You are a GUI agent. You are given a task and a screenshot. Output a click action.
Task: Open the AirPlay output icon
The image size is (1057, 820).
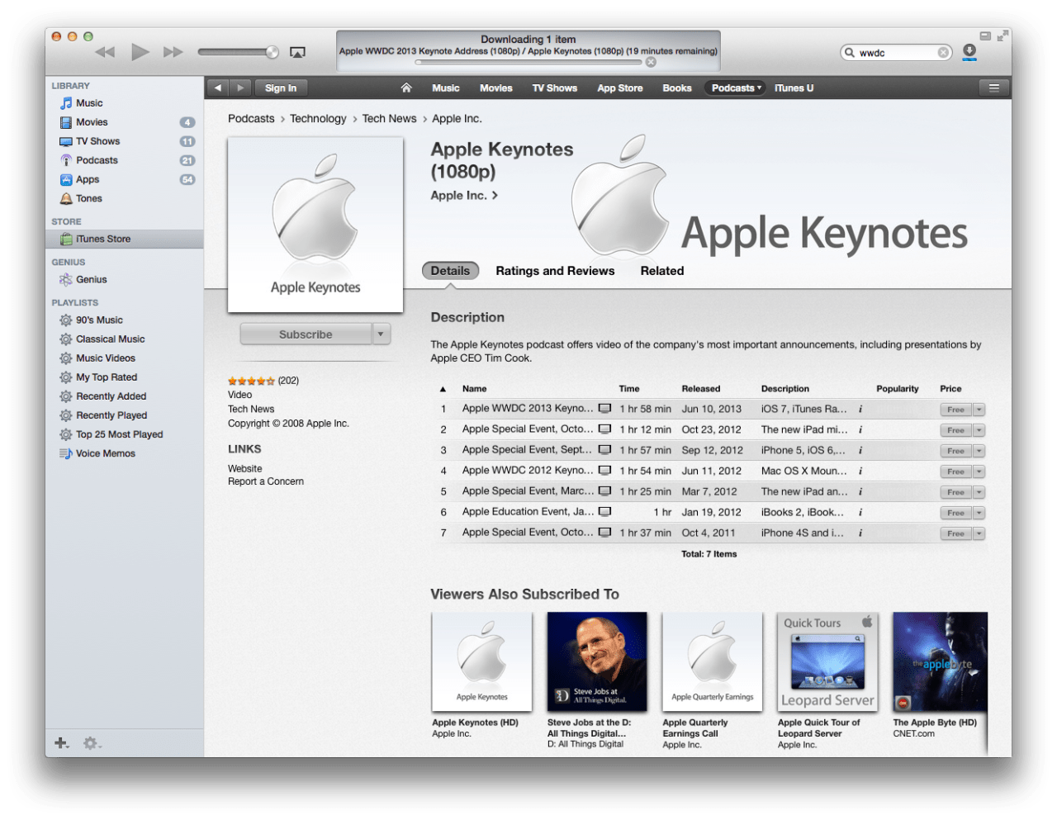coord(297,52)
